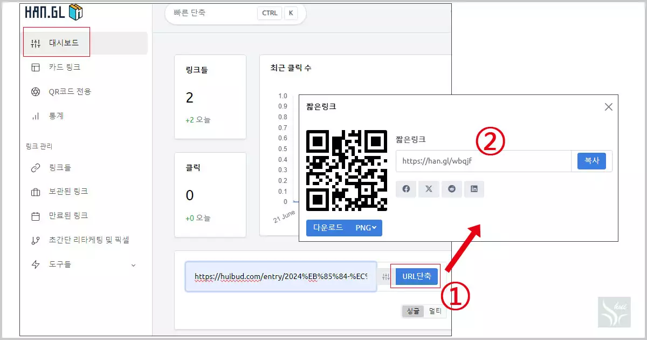Image resolution: width=647 pixels, height=340 pixels.
Task: Click the URL단축 shorten button
Action: [415, 276]
